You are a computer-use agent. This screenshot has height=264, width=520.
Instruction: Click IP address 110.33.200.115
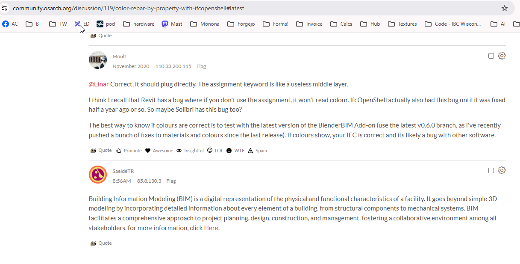(x=173, y=66)
